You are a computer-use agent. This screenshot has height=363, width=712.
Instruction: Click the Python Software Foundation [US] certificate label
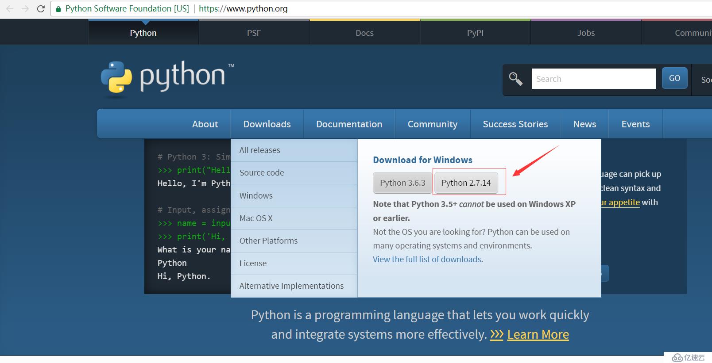(x=127, y=8)
